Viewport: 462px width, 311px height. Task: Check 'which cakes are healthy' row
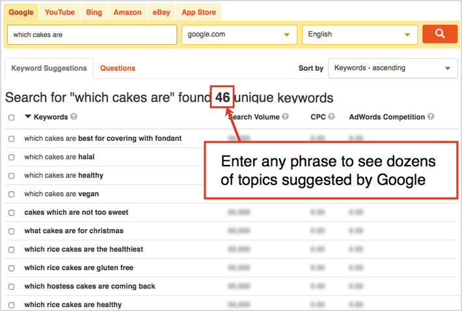[x=12, y=176]
